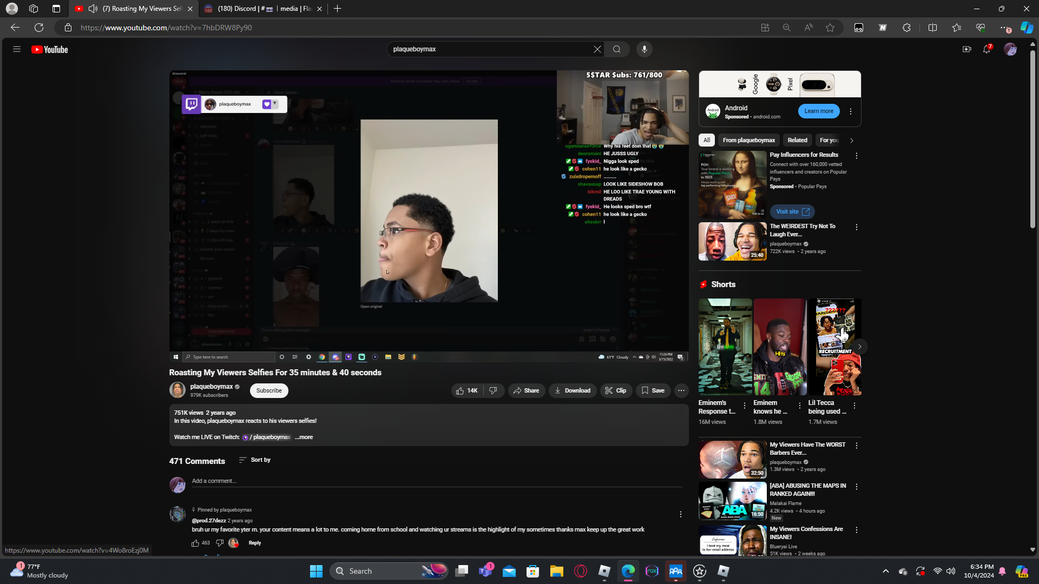Subscribe to plaqueboymax channel
The width and height of the screenshot is (1039, 584).
[269, 390]
